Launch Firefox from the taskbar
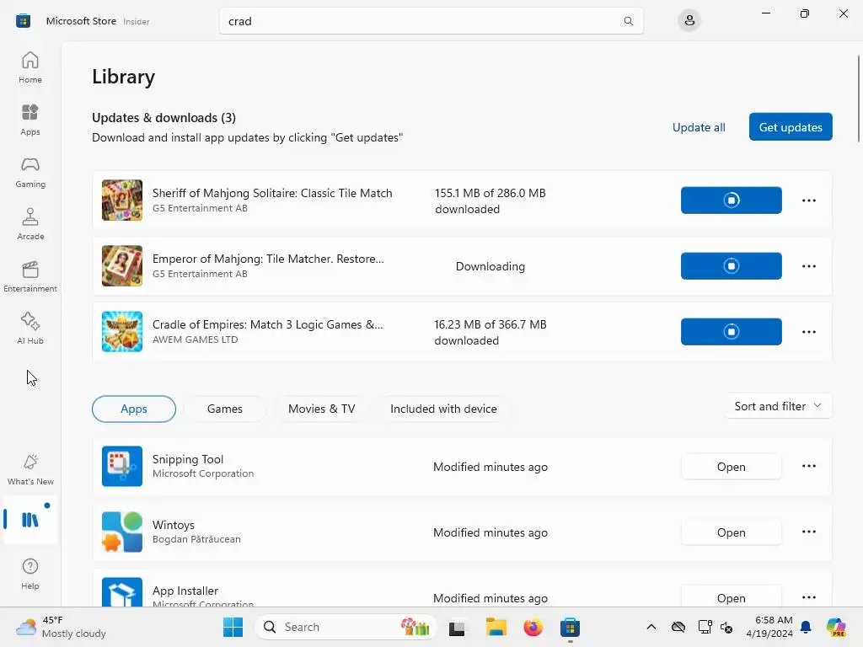 click(x=533, y=627)
